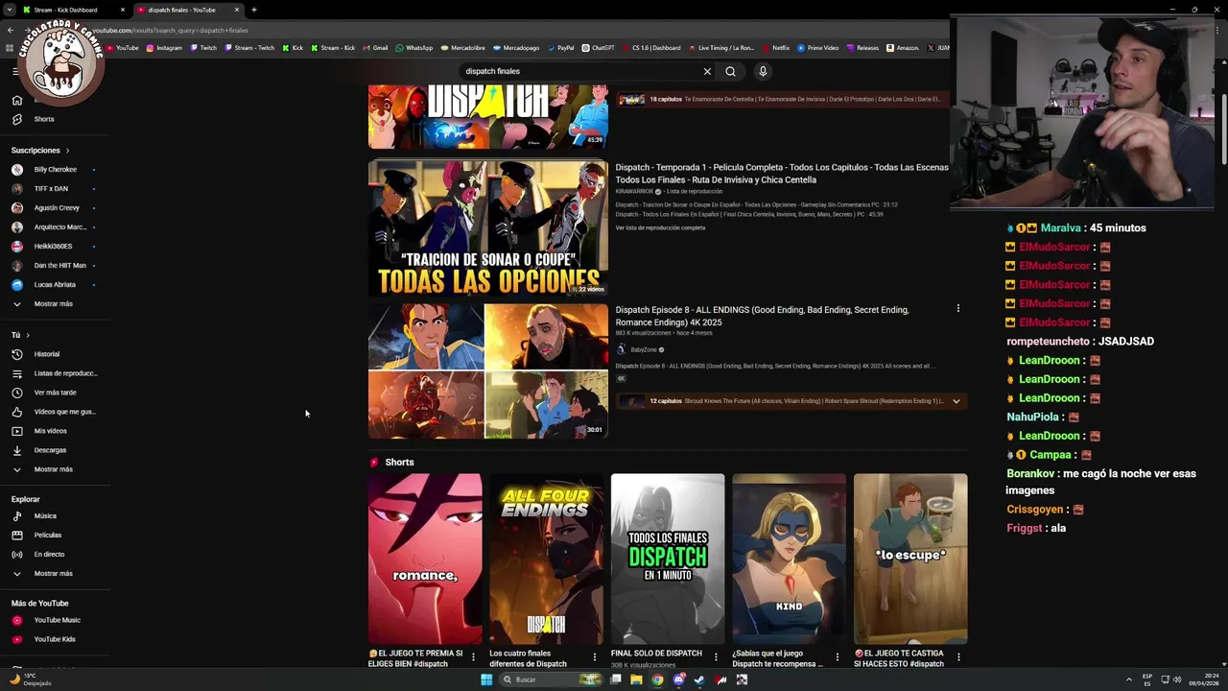
Task: Open Dispatch Temporada 1 Película Completa title
Action: click(x=782, y=174)
